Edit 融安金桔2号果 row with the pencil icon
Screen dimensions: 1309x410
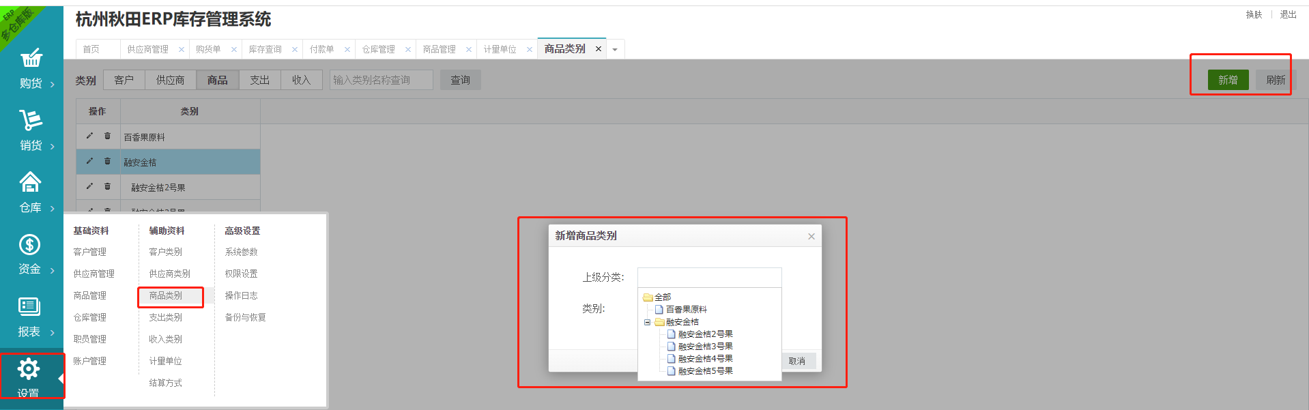click(x=89, y=186)
